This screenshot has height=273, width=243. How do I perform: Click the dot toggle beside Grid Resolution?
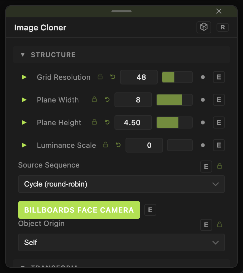(203, 77)
